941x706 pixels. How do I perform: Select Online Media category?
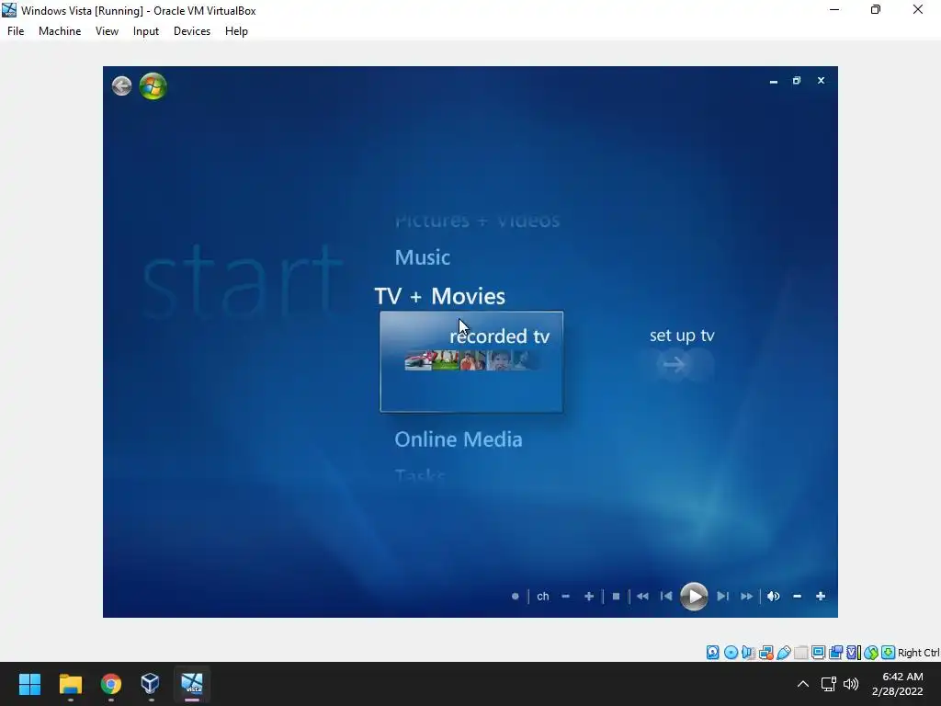point(459,439)
